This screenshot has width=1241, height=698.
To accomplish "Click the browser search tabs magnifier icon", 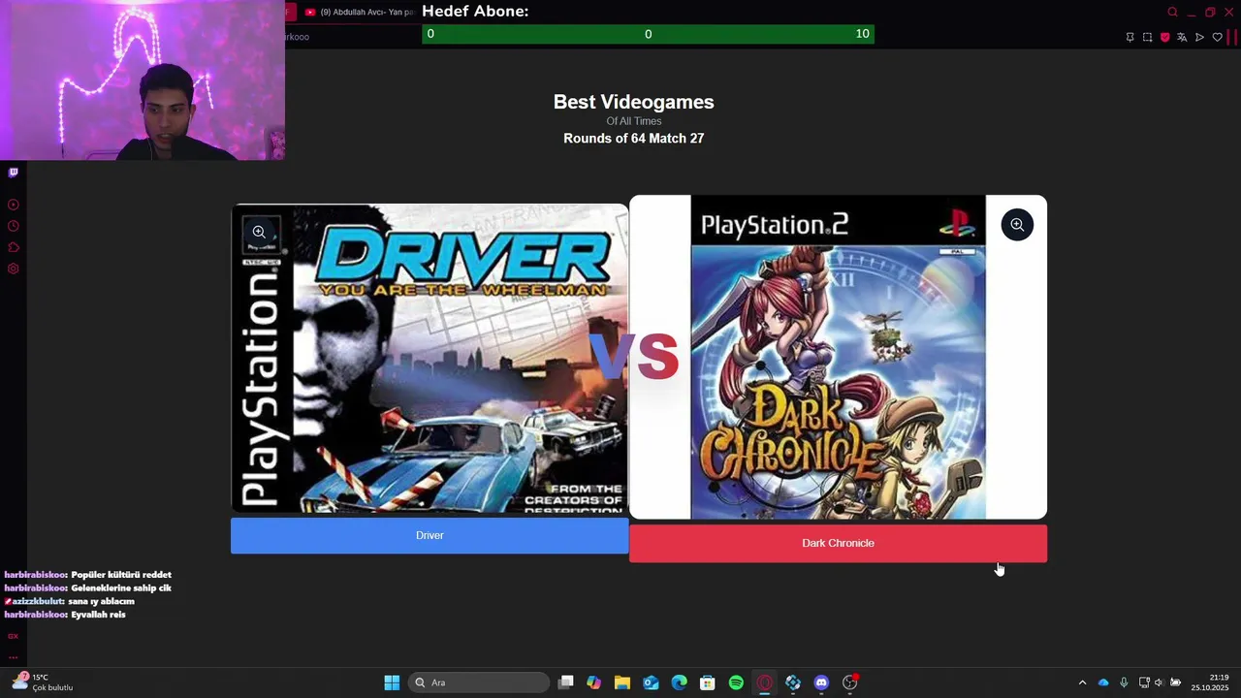I will [1172, 12].
